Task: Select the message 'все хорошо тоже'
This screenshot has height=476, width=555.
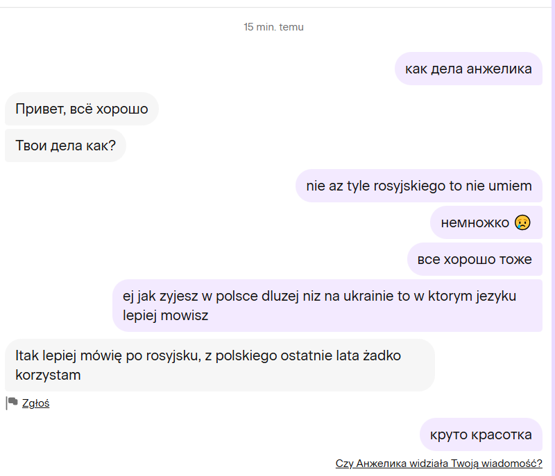Action: [475, 259]
